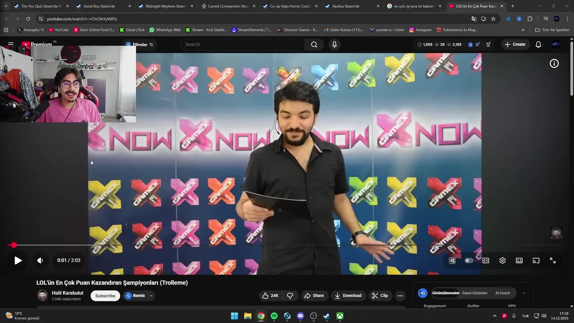This screenshot has height=323, width=574.
Task: Switch to theater mode
Action: (519, 261)
